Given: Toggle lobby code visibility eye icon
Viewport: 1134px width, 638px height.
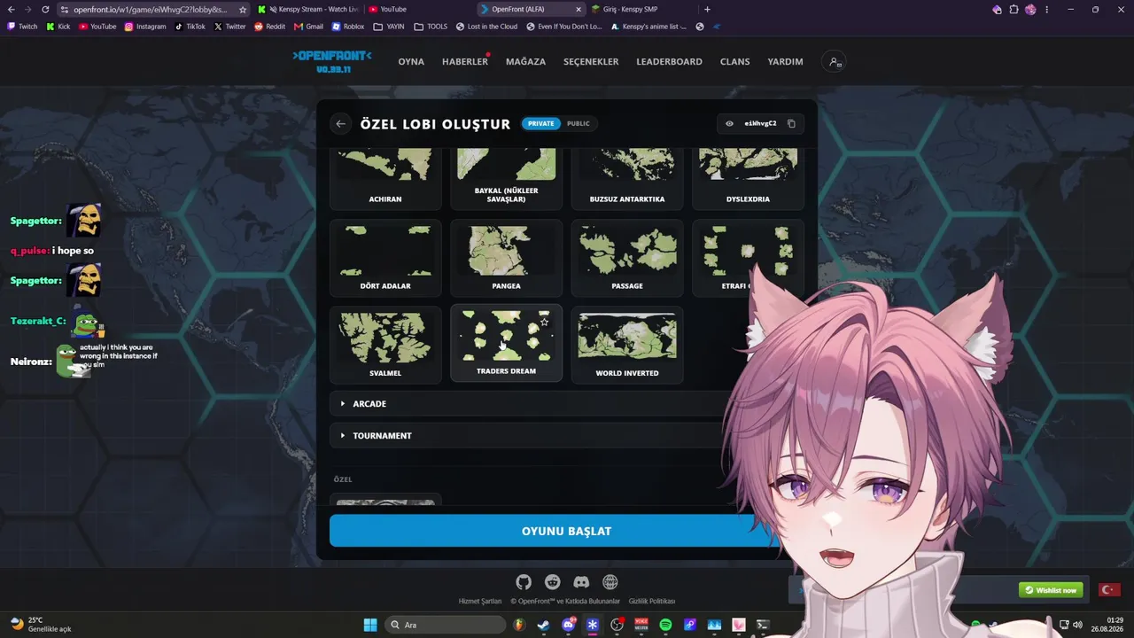Looking at the screenshot, I should point(729,124).
